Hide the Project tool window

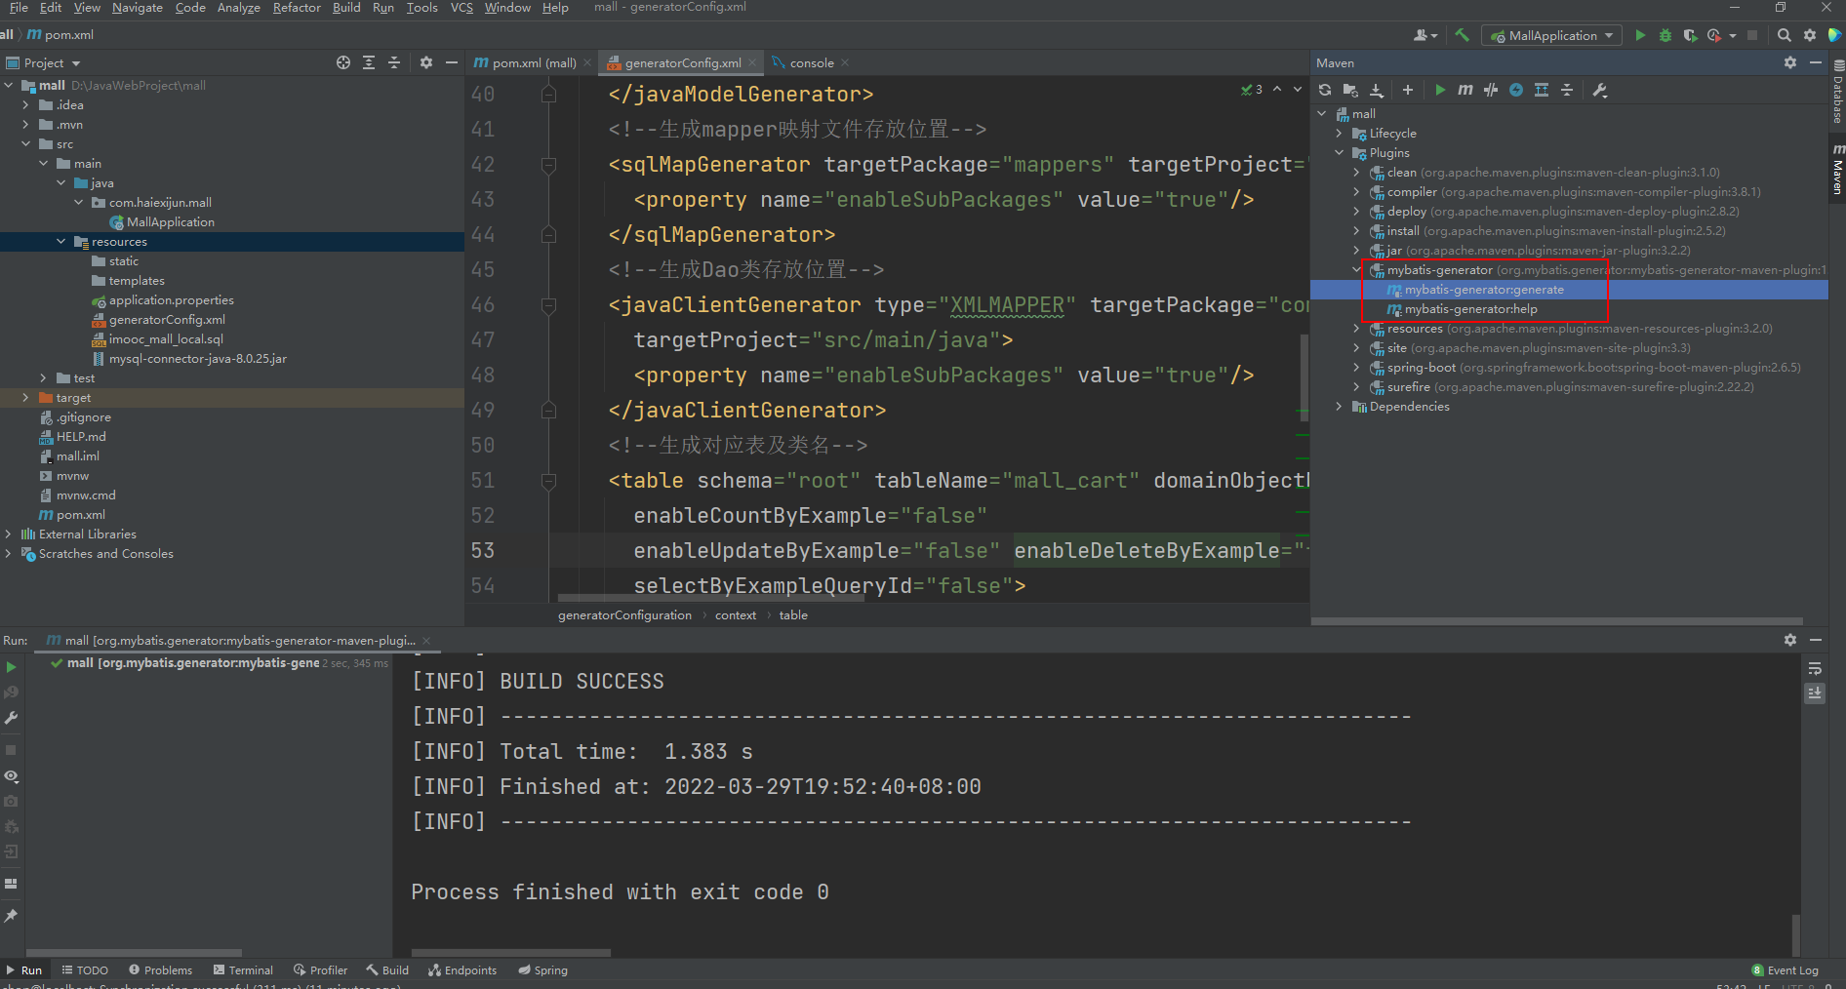tap(452, 62)
